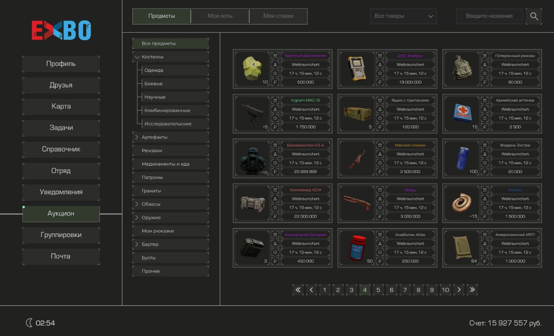Go to next page arrow
Viewport: 554px width, 336px height.
tap(459, 290)
